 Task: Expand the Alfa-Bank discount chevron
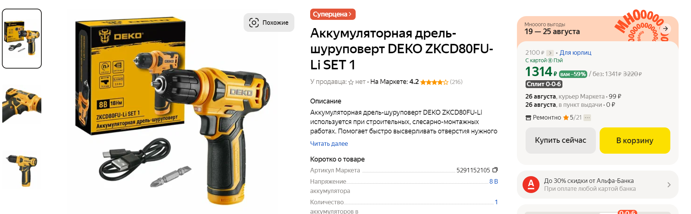coord(669,184)
